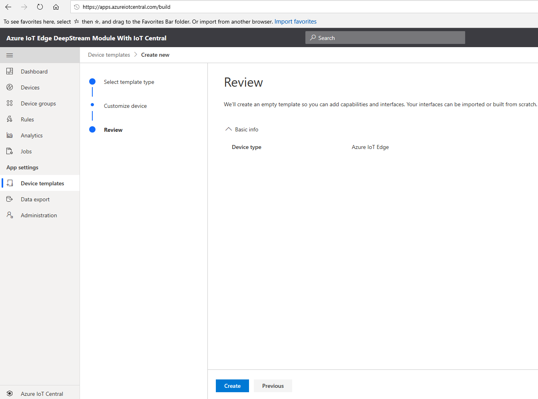Click Device templates breadcrumb link
The height and width of the screenshot is (399, 538).
point(109,55)
